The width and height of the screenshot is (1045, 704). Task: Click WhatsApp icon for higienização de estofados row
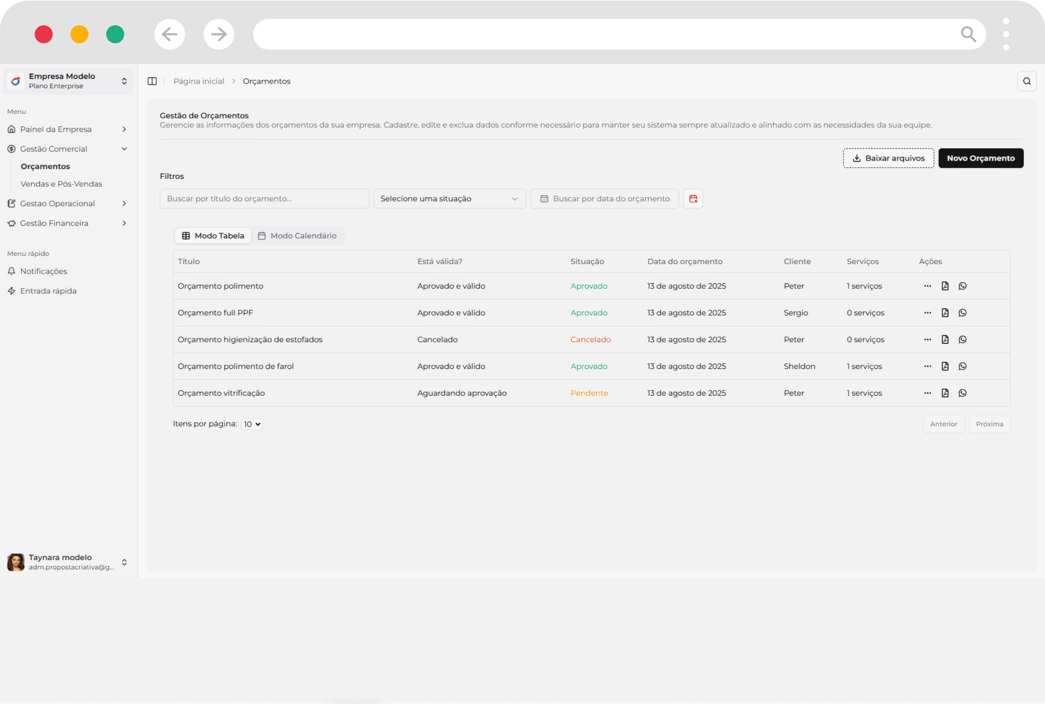pos(962,339)
